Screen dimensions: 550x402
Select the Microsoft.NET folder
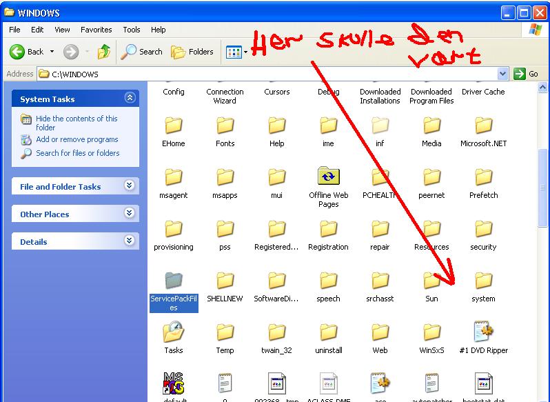pos(483,132)
